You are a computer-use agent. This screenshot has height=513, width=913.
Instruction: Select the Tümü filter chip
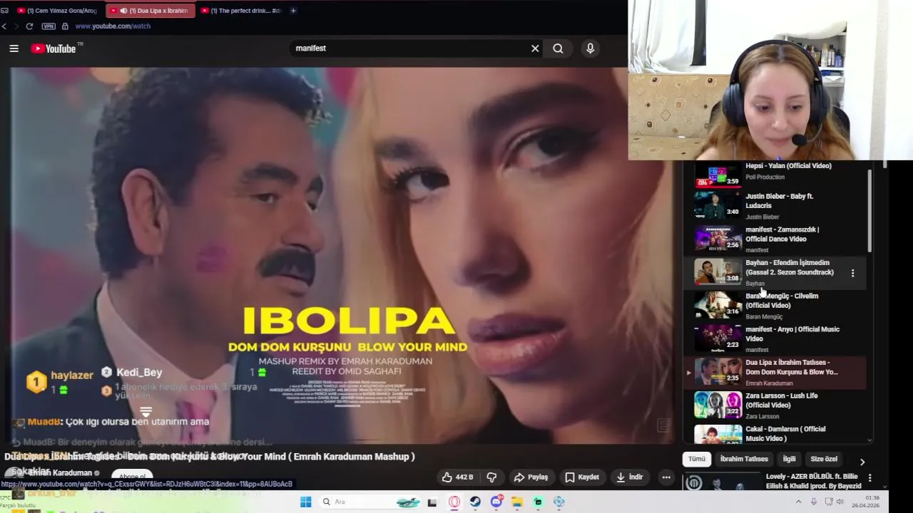tap(697, 459)
